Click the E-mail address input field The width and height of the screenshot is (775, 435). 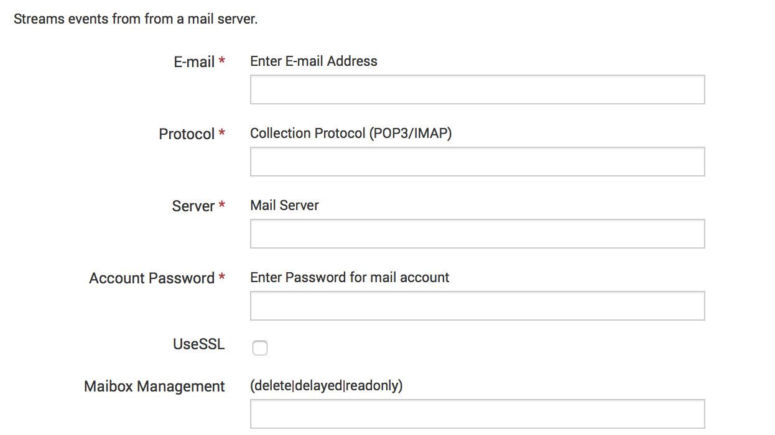(477, 89)
